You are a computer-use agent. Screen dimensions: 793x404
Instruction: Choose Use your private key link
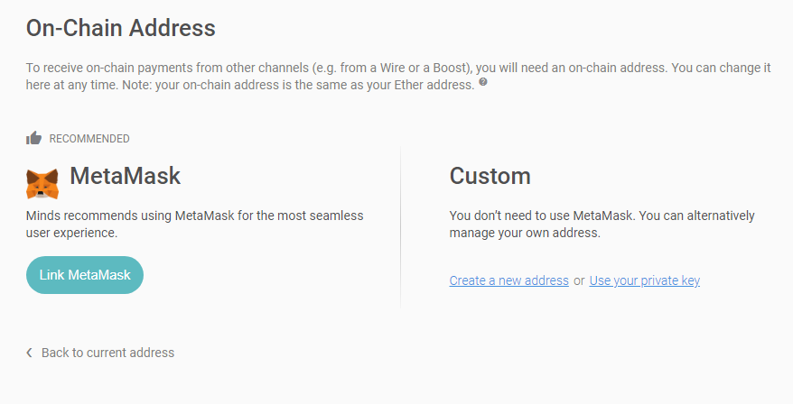pos(644,280)
